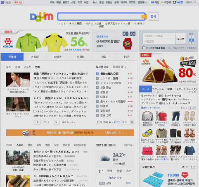
Task: Select security level 1
Action: click(x=191, y=37)
